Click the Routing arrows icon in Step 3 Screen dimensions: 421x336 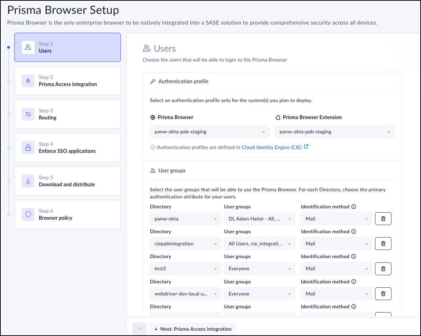click(28, 114)
